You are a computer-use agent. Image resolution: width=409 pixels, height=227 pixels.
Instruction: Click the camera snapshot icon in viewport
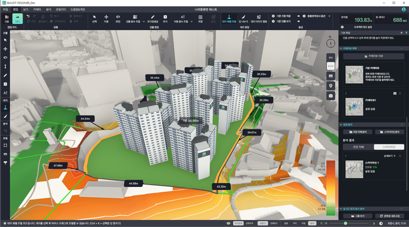(x=331, y=96)
